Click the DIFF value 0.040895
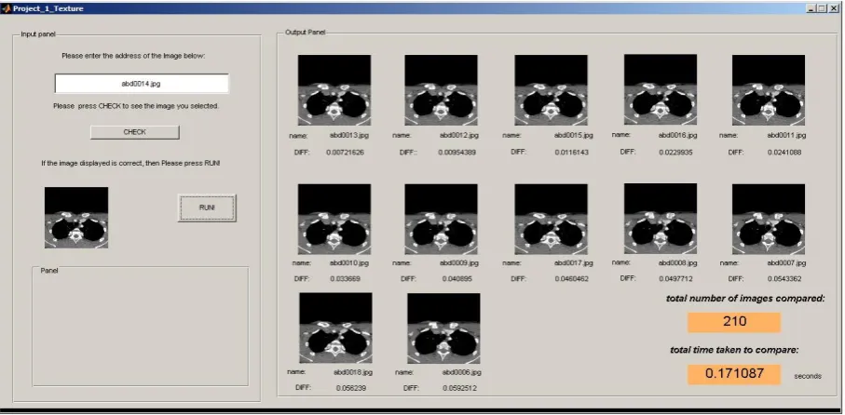 [x=457, y=279]
